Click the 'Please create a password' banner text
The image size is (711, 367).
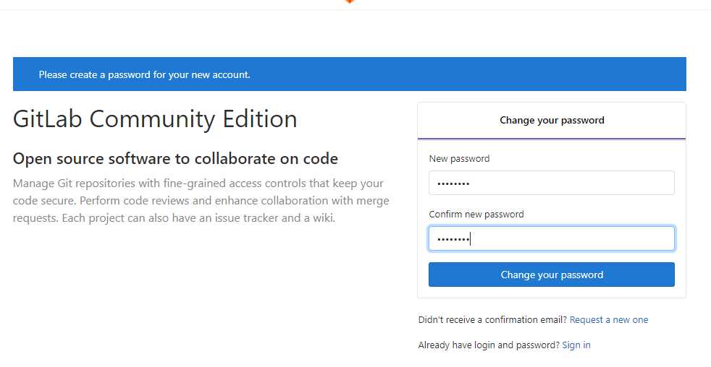144,74
